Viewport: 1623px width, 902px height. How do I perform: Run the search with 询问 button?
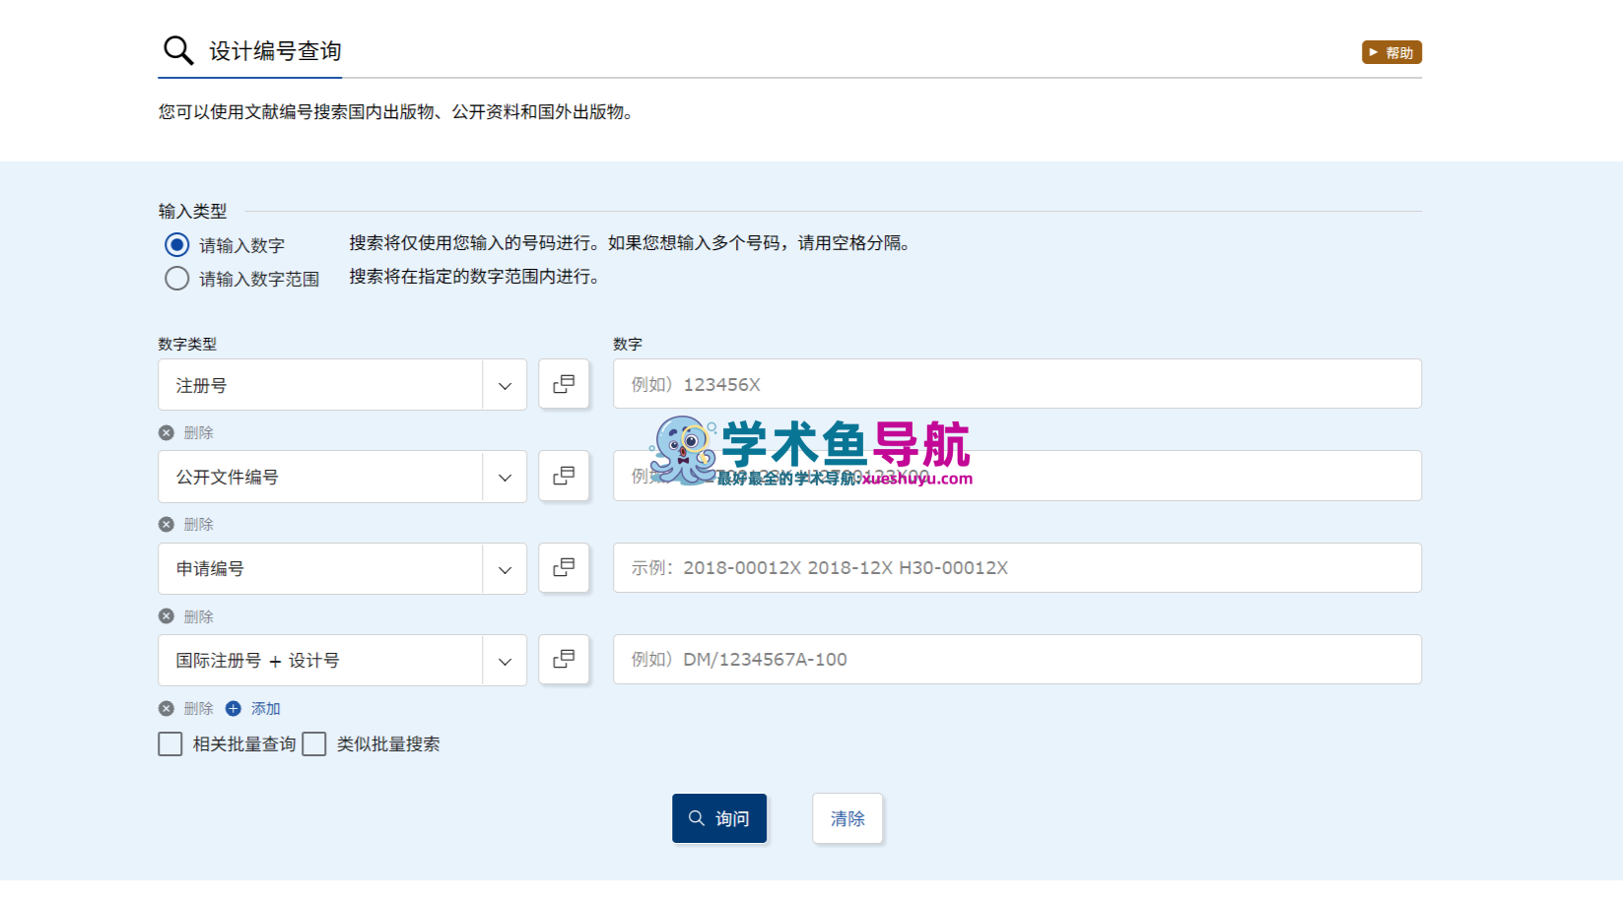click(719, 818)
